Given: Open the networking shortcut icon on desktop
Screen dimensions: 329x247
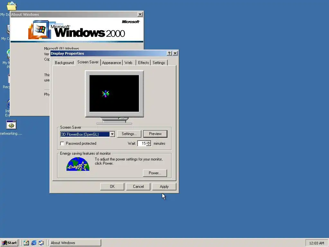Looking at the screenshot, I should [11, 125].
